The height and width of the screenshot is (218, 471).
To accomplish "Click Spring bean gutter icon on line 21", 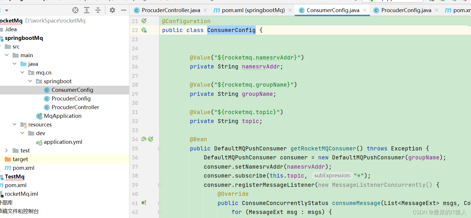I will click(144, 21).
